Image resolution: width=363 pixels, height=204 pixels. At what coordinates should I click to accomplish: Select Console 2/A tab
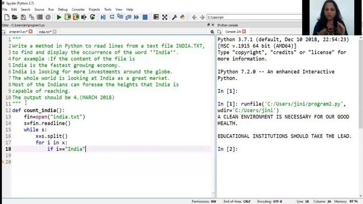tap(233, 32)
